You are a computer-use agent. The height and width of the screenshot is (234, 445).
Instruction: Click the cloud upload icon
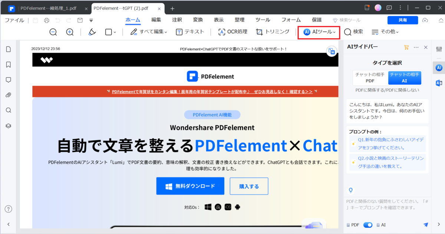tap(425, 20)
